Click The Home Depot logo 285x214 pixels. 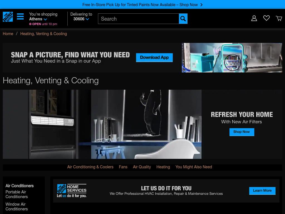(8, 17)
